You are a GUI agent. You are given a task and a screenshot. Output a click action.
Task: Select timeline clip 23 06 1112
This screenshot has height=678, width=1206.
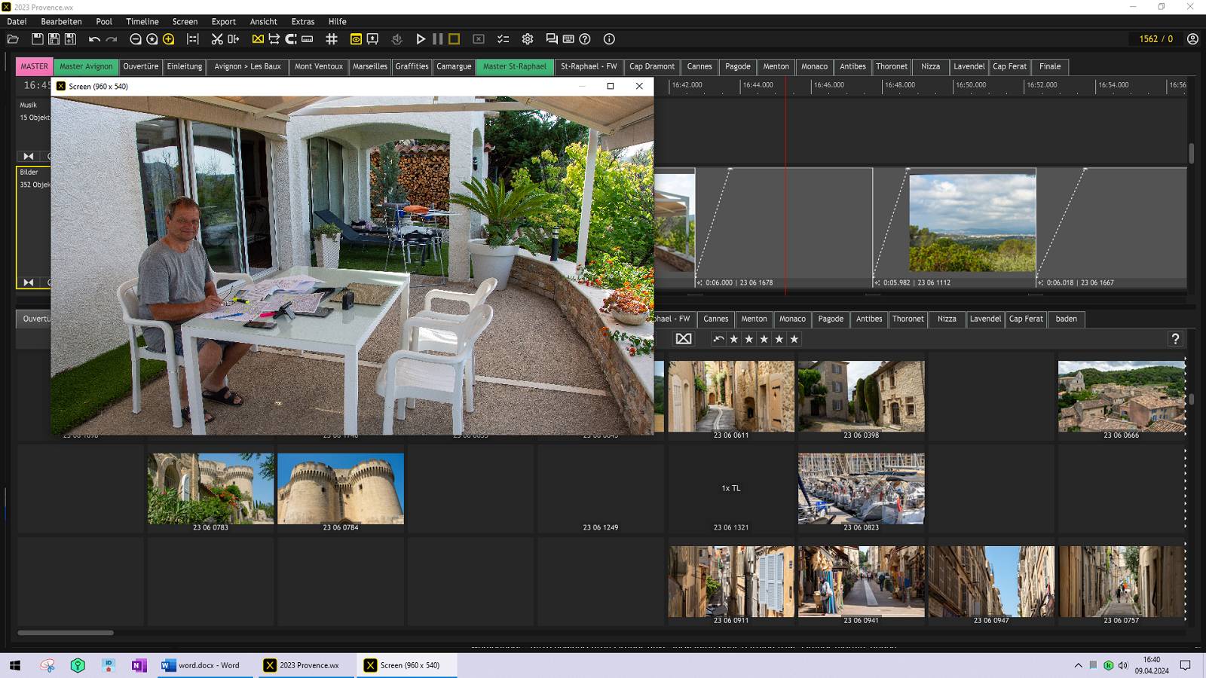point(954,227)
